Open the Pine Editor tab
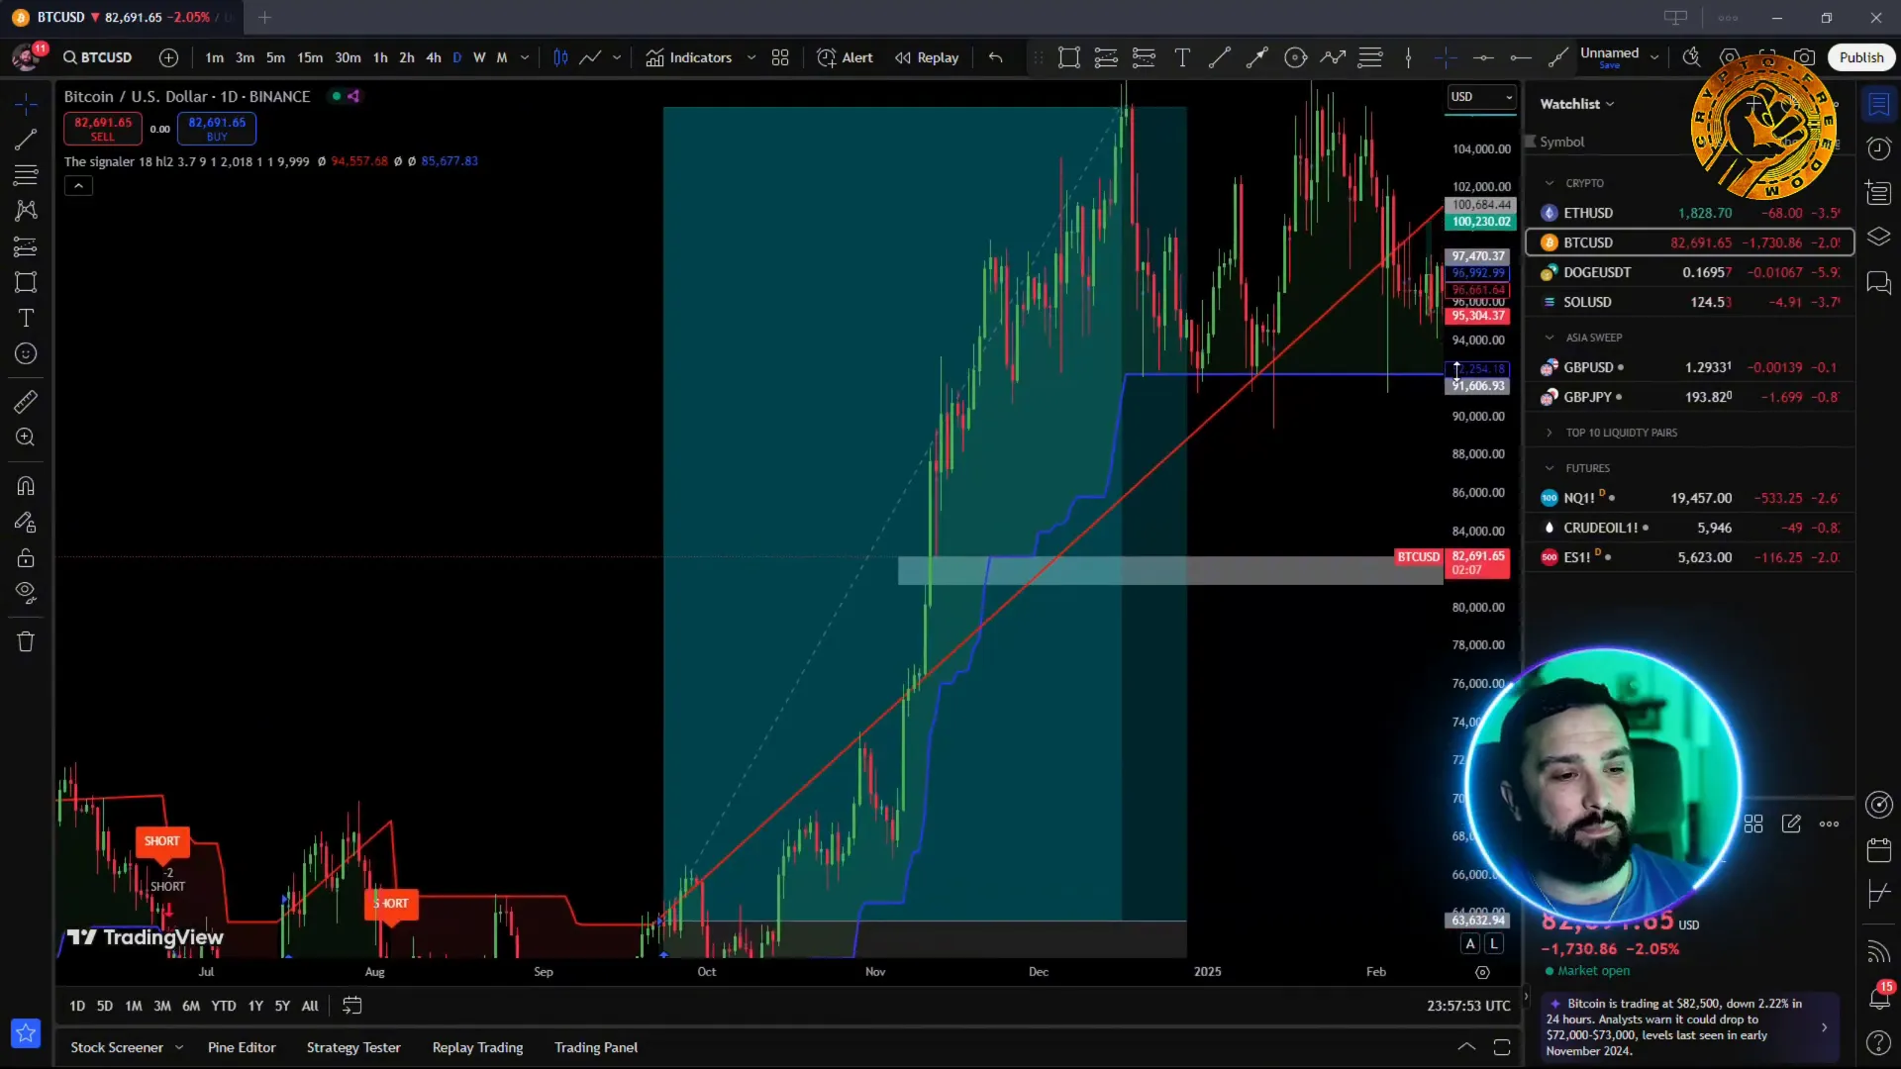1901x1069 pixels. [x=242, y=1047]
